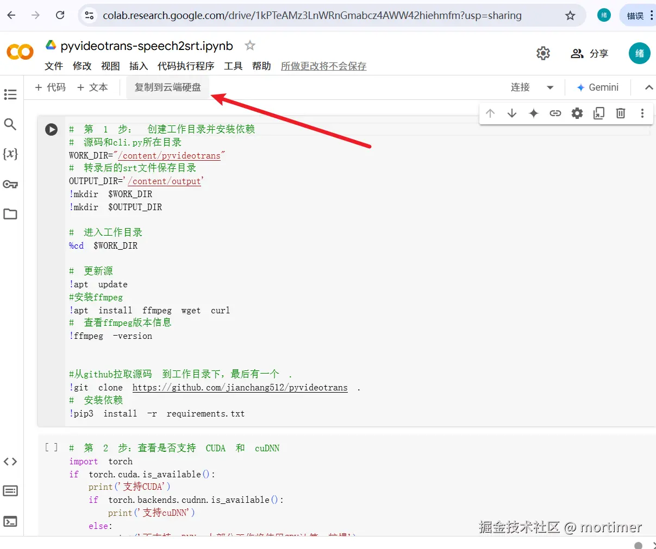The height and width of the screenshot is (549, 656).
Task: Go back with the browser back arrow
Action: click(x=11, y=15)
